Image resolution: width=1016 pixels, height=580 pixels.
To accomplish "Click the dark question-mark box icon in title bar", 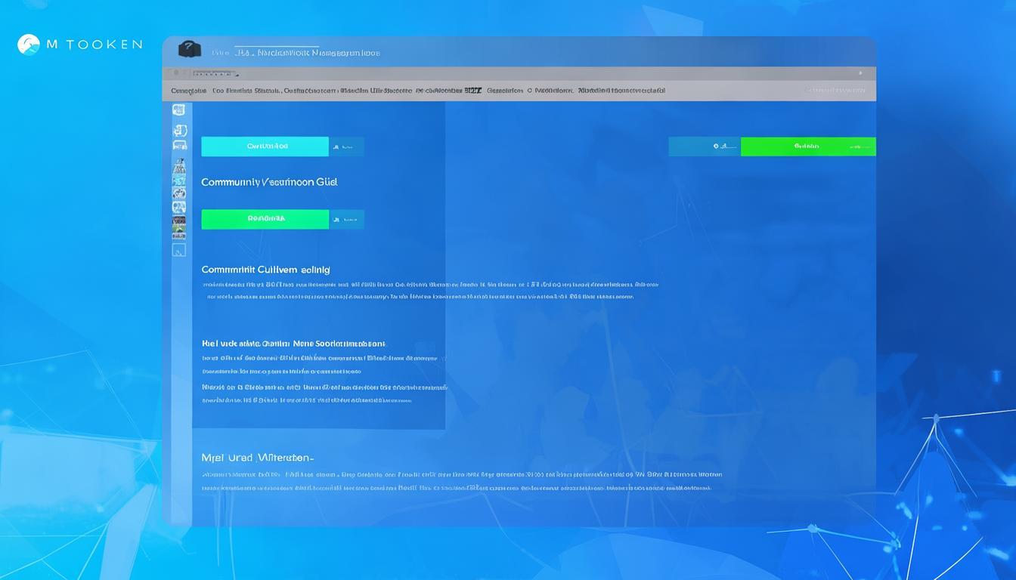I will coord(189,50).
